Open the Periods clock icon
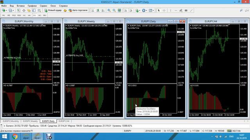The width and height of the screenshot is (250, 140). (144, 10)
